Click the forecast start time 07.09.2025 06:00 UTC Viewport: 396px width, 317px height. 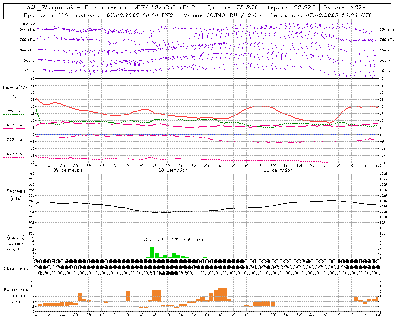(140, 15)
